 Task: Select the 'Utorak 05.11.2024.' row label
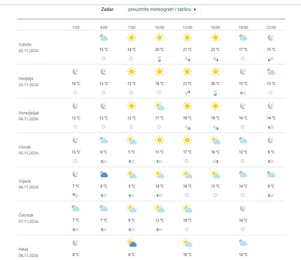tap(29, 150)
